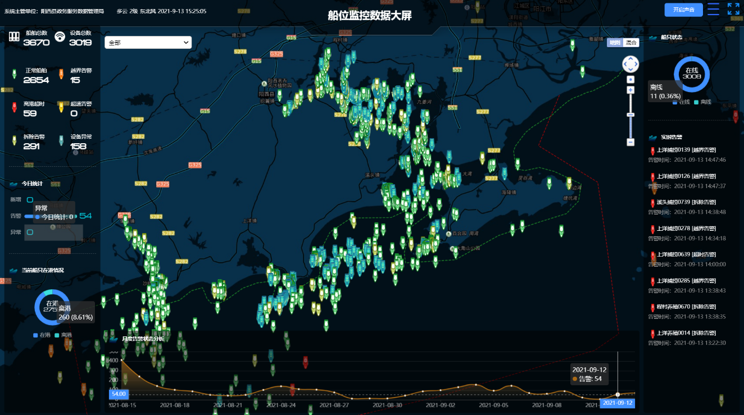Switch map to 地图 view tab
744x415 pixels.
(615, 43)
